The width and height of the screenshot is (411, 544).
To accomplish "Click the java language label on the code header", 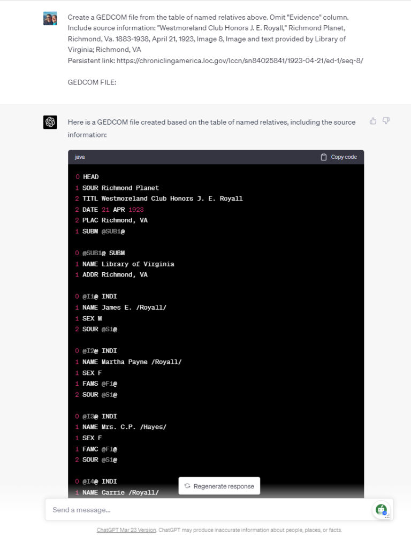I will (79, 157).
